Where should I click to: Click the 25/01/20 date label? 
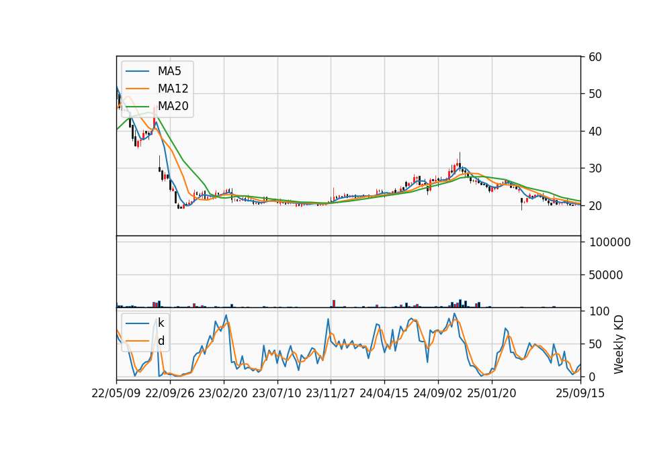492,393
